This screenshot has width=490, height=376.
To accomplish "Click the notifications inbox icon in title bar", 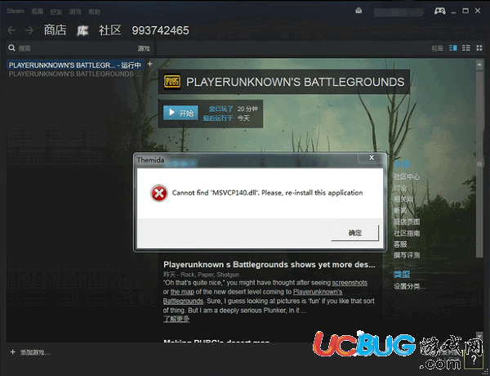I will (359, 11).
